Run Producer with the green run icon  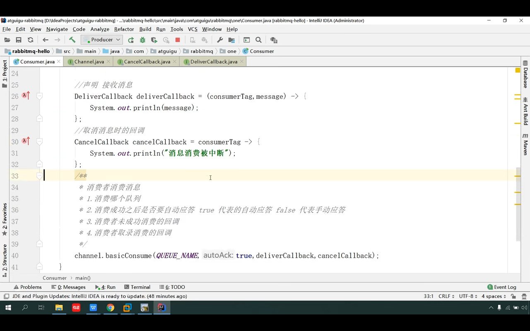(x=131, y=40)
